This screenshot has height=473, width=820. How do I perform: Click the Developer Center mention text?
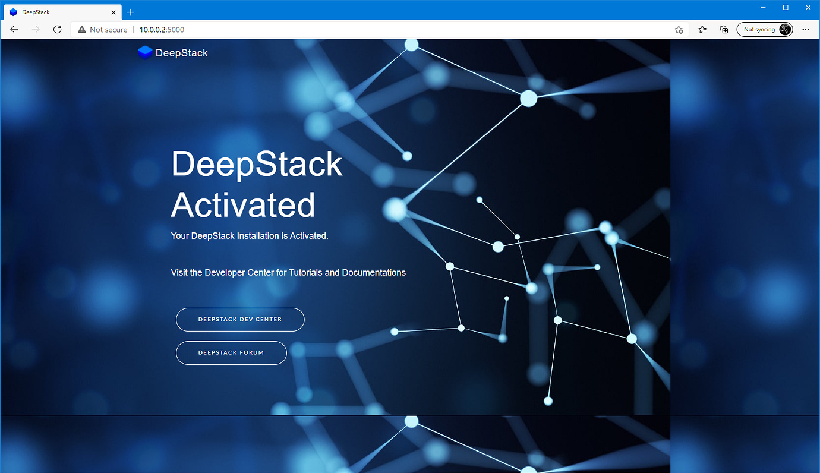288,272
